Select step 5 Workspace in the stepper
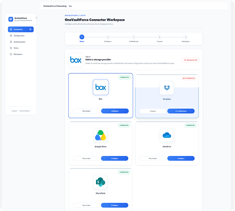The height and width of the screenshot is (211, 235). (185, 37)
